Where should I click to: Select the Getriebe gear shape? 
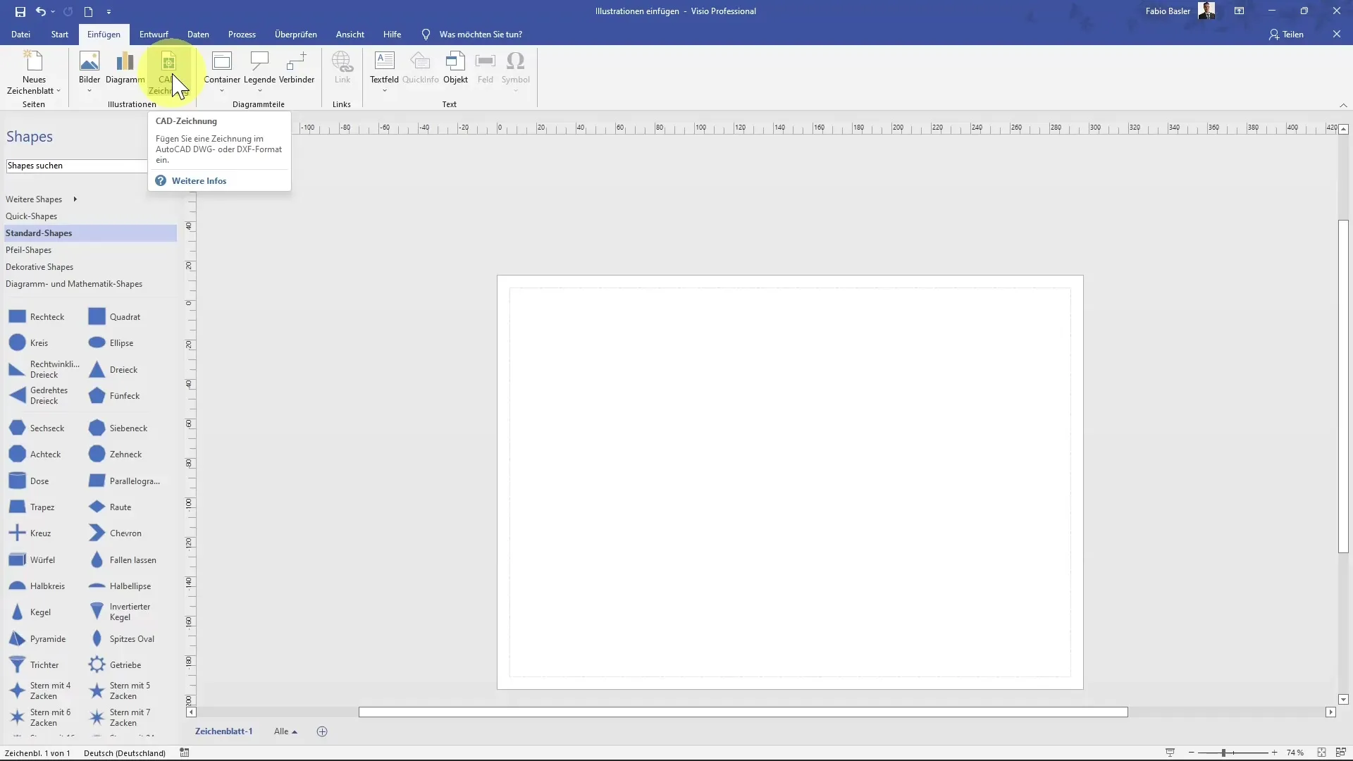[x=115, y=665]
